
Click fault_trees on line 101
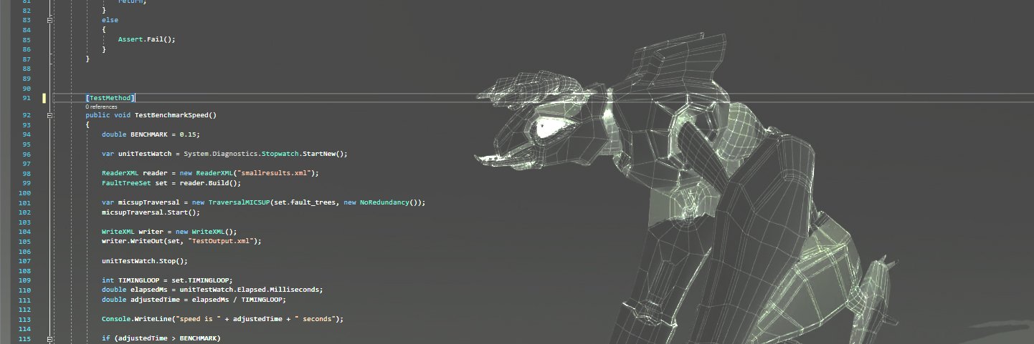point(314,202)
